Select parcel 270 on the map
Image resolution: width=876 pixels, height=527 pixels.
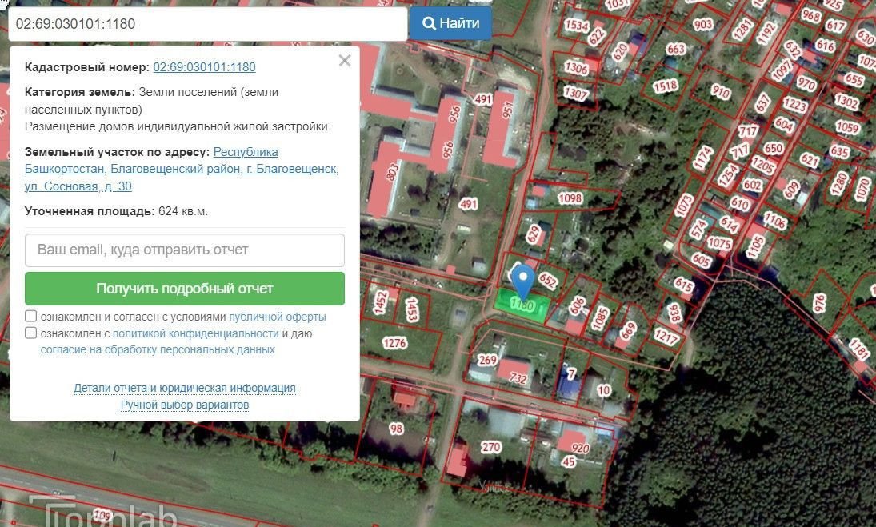pyautogui.click(x=490, y=446)
